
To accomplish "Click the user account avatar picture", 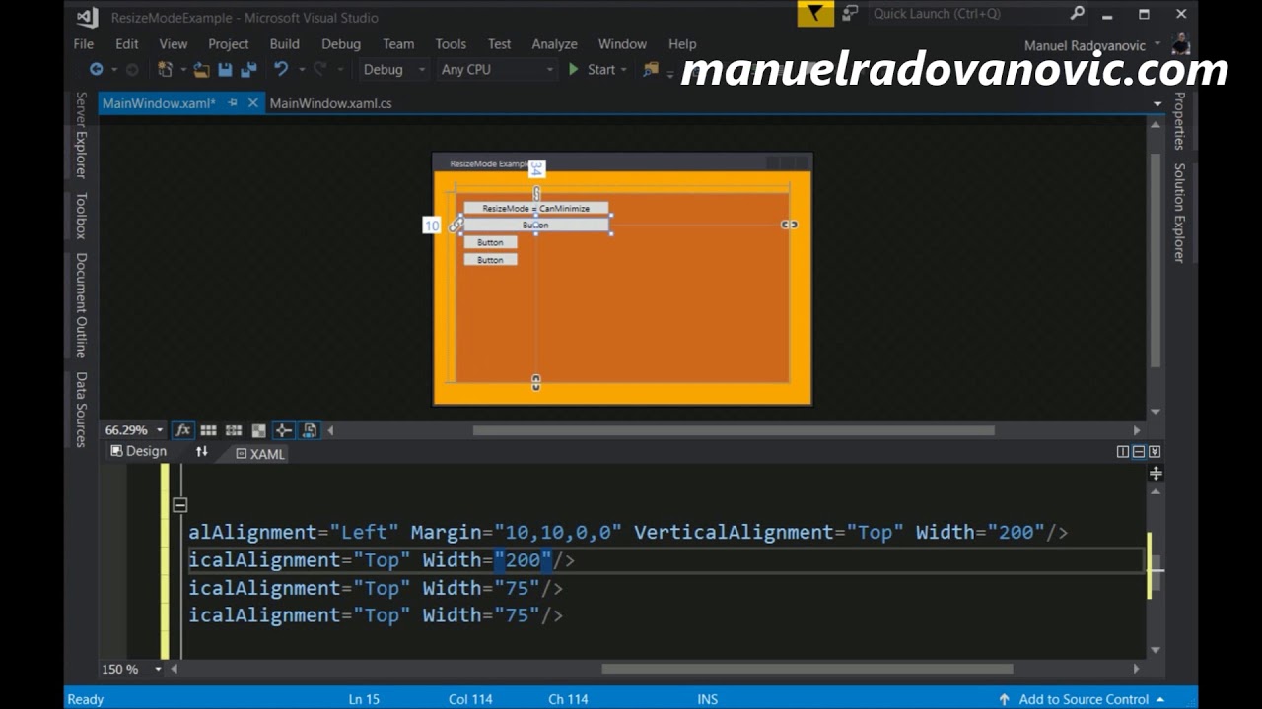I will (x=1181, y=45).
